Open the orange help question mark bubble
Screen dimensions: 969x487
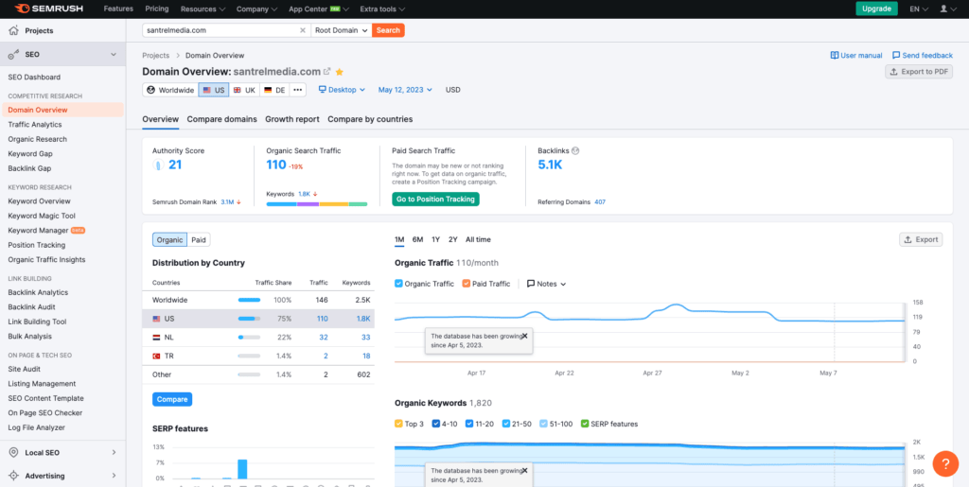point(945,463)
